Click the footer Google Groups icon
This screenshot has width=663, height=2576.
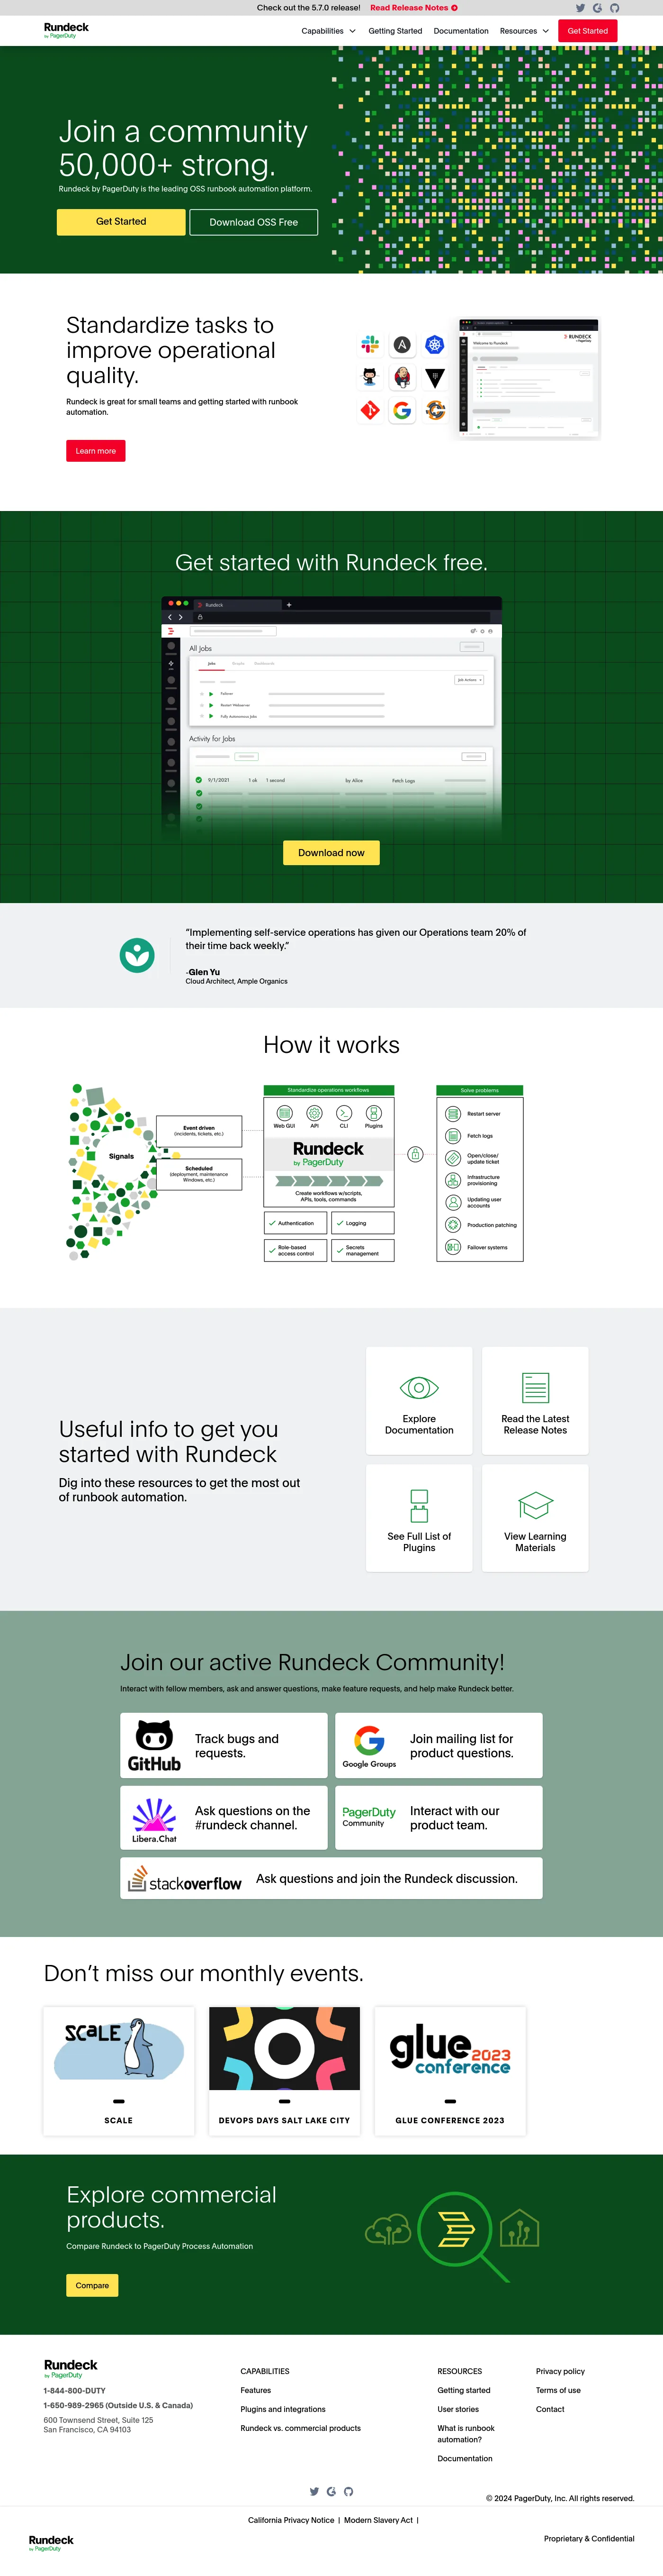331,2491
